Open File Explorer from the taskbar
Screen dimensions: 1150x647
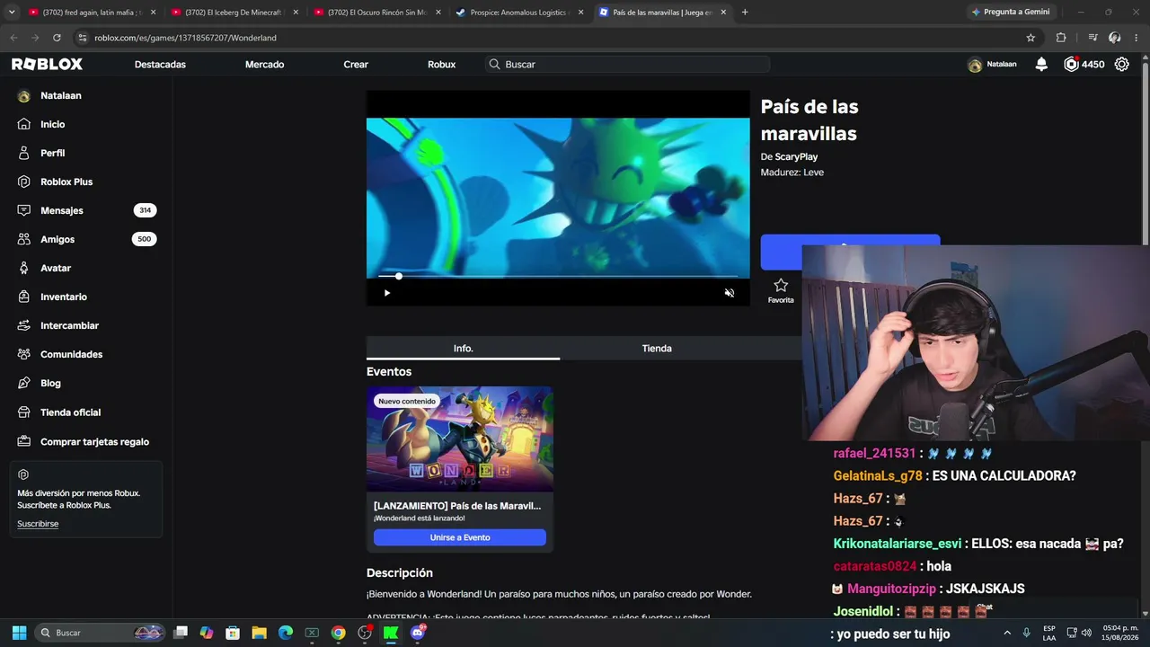pos(259,633)
